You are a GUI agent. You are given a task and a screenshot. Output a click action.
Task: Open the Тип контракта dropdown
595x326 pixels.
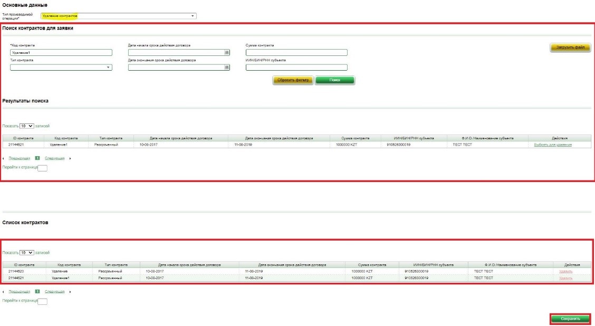108,68
